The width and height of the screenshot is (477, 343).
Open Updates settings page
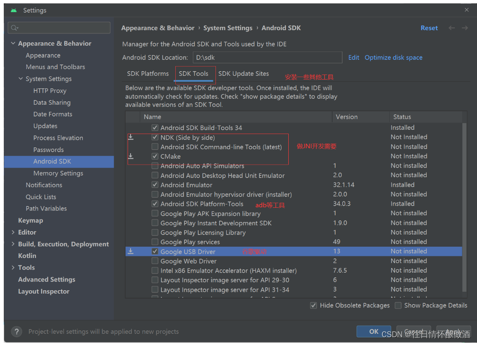click(45, 126)
